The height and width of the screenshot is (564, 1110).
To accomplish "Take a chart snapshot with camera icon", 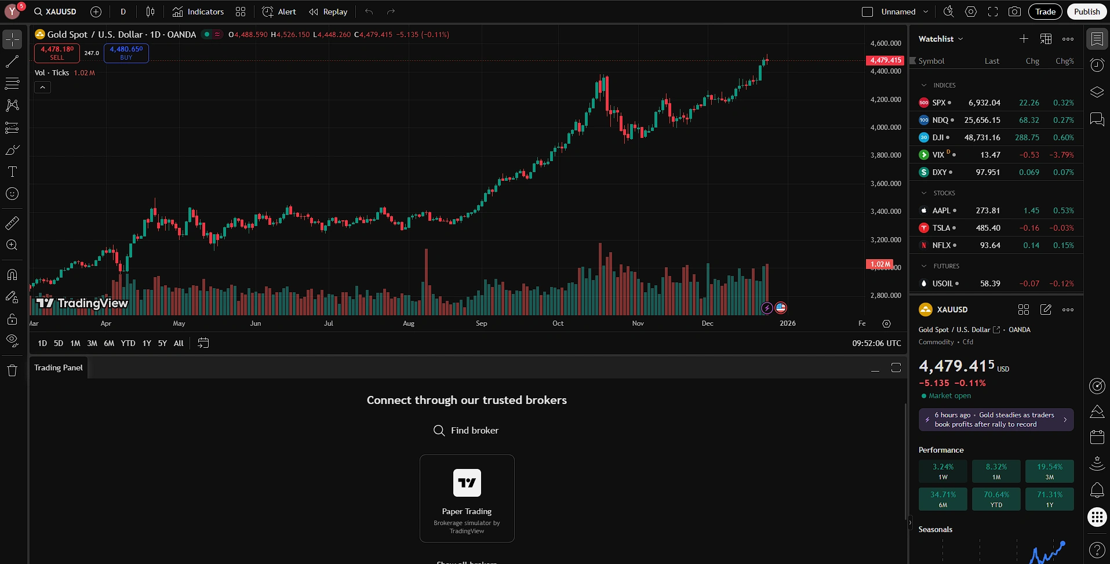I will [x=1014, y=12].
